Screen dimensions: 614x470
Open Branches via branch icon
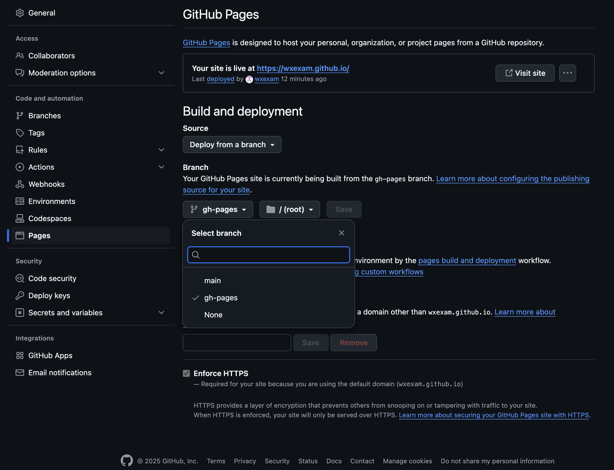(20, 115)
